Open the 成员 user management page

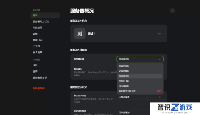[35, 65]
